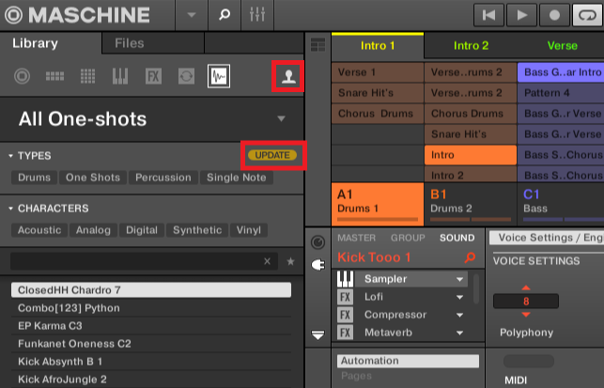Filter by the Vinyl character tag
The width and height of the screenshot is (604, 388).
tap(248, 230)
